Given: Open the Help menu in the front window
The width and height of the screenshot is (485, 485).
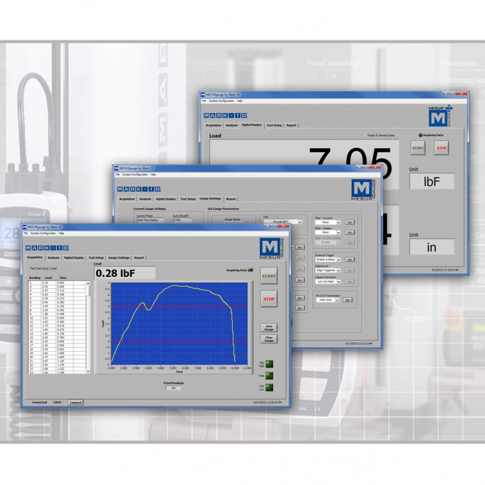Looking at the screenshot, I should click(61, 233).
